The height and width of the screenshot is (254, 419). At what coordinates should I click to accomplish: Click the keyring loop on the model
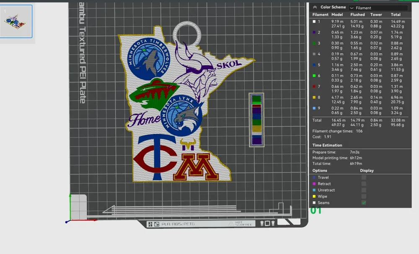click(x=187, y=34)
